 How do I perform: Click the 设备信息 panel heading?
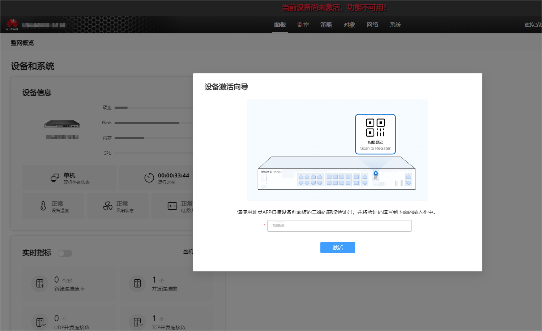point(37,93)
